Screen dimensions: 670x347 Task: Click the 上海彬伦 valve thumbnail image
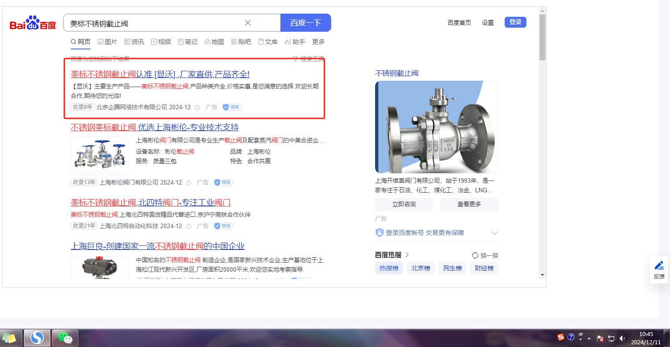(100, 156)
